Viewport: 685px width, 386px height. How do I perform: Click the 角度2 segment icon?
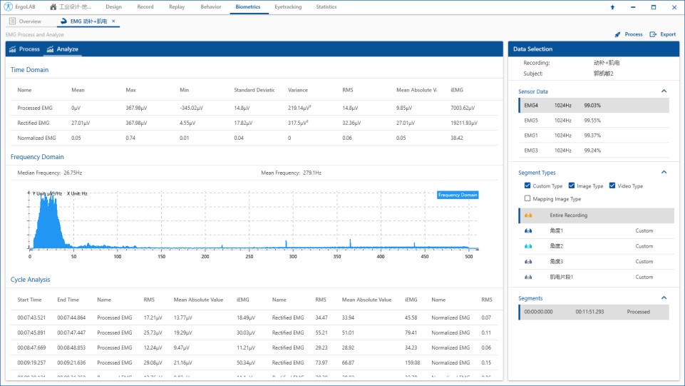[528, 246]
